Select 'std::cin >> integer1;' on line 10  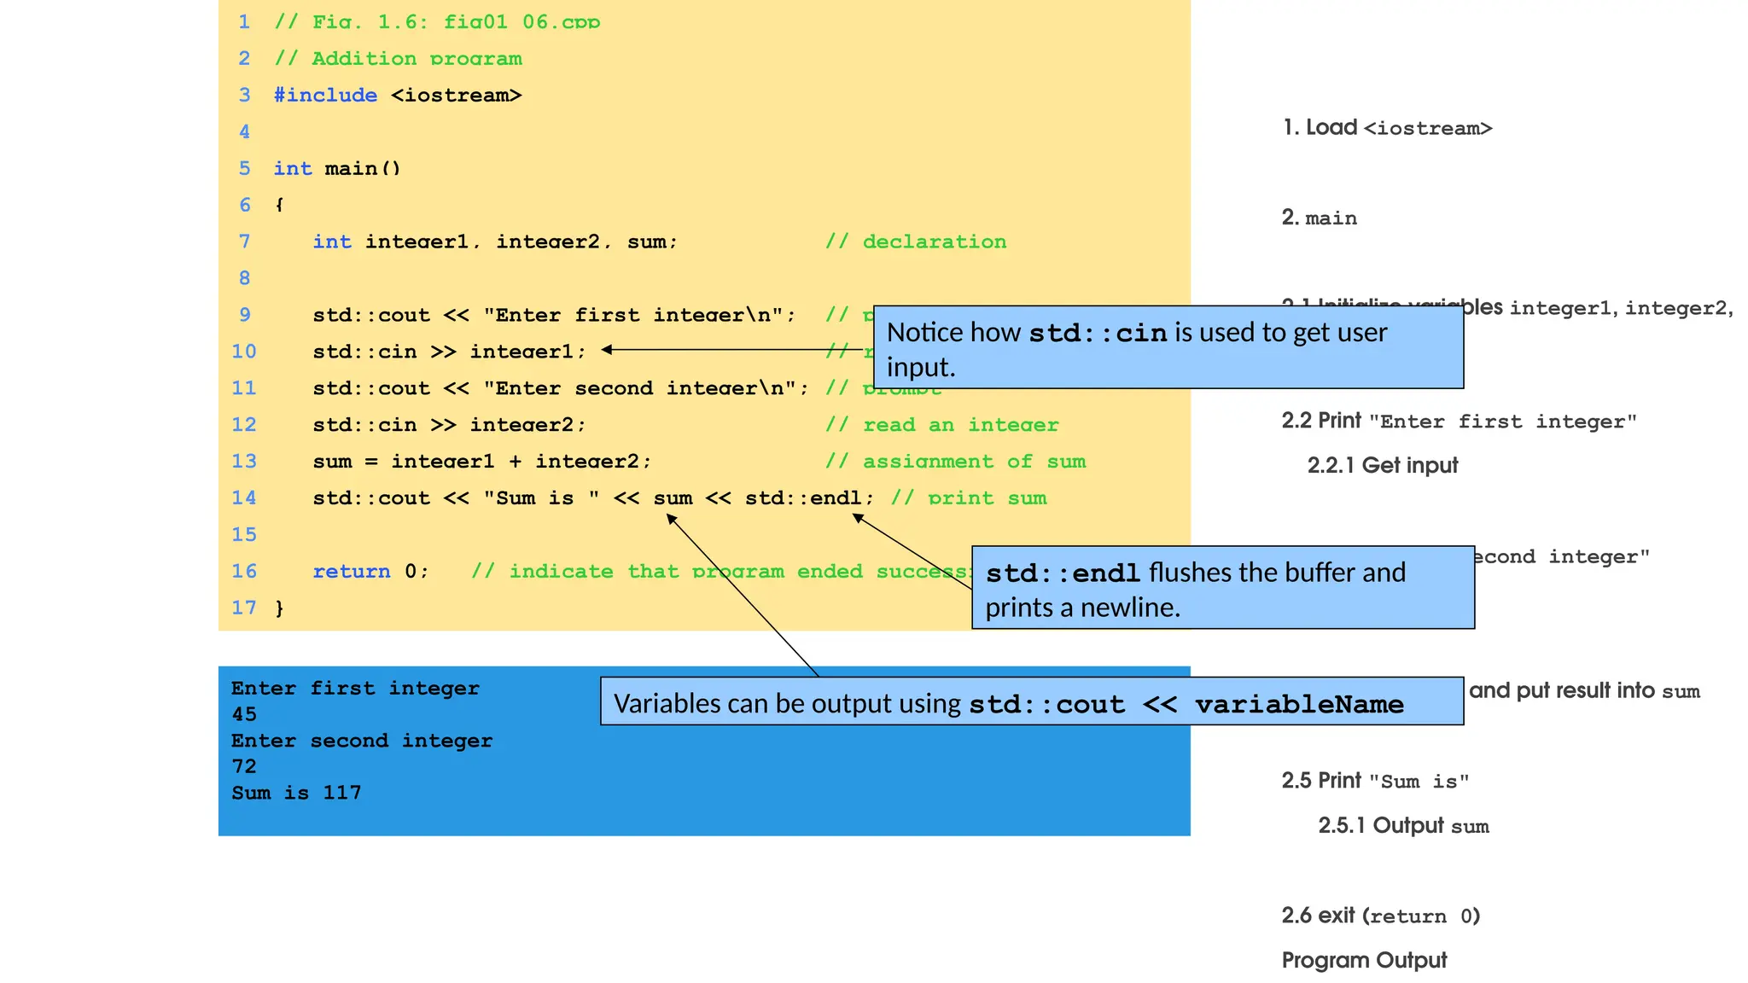pyautogui.click(x=450, y=351)
